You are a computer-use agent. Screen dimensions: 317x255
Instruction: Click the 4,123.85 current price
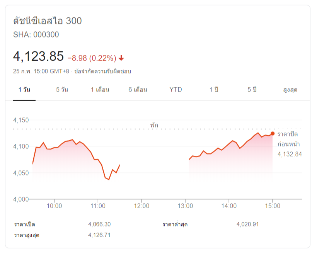point(38,57)
